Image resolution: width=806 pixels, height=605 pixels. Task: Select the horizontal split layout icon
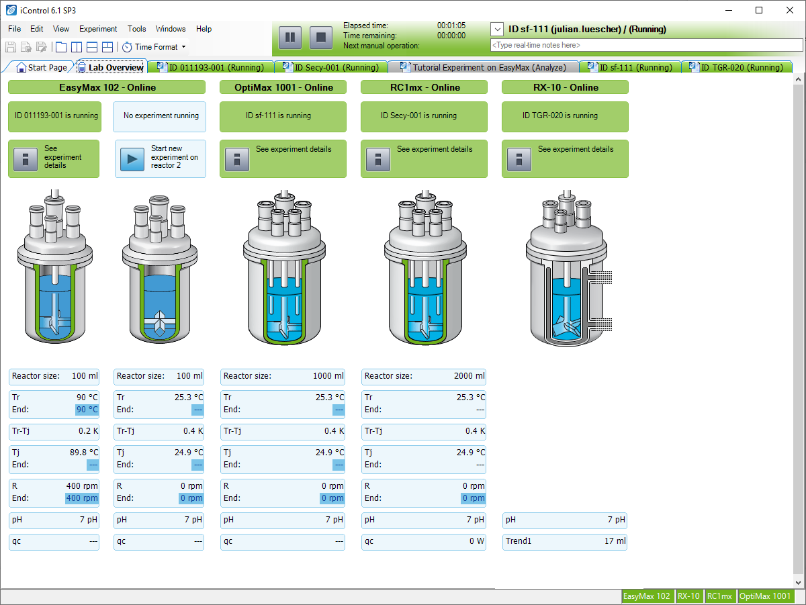click(92, 47)
